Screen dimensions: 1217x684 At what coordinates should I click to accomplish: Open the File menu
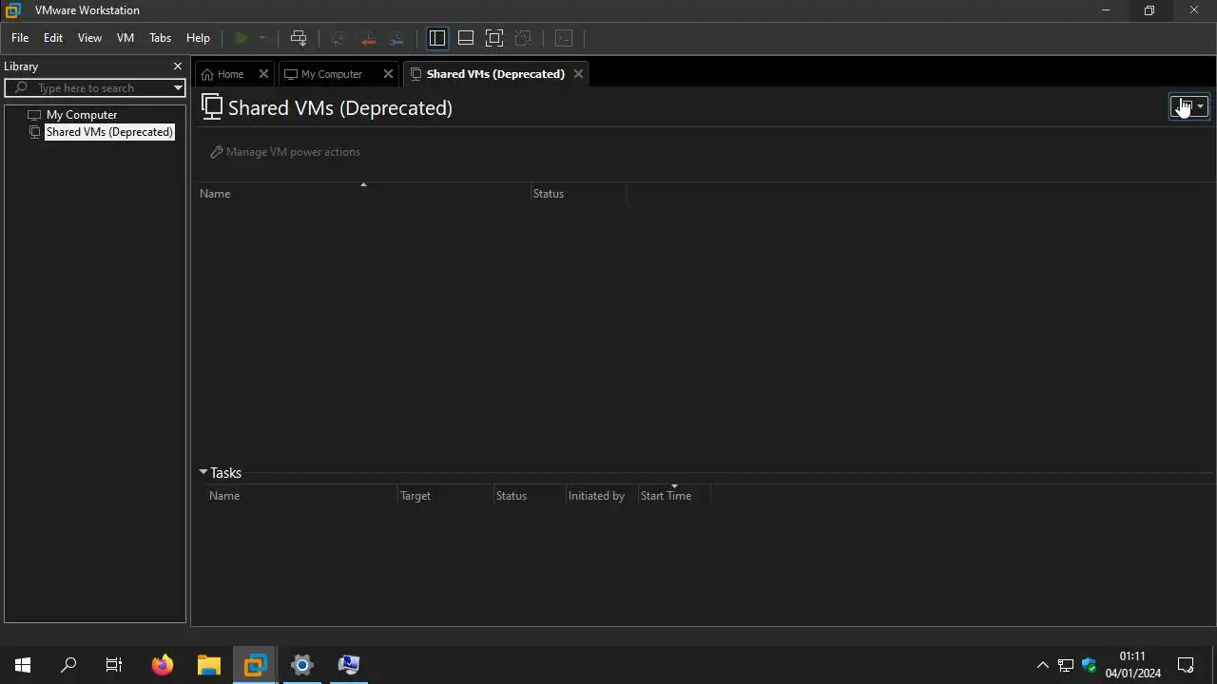[x=20, y=38]
